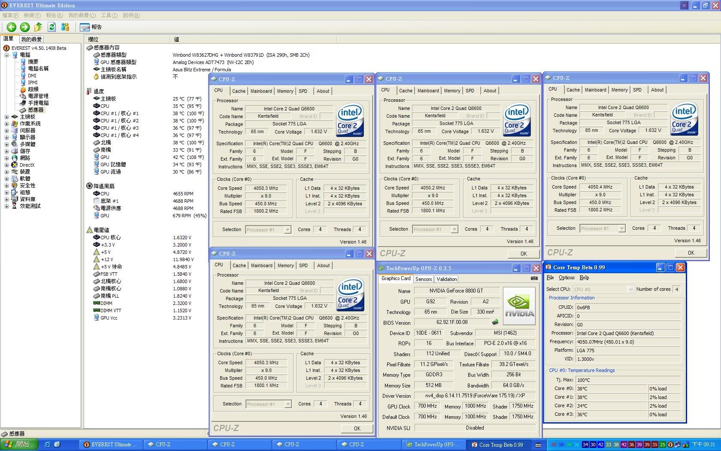The width and height of the screenshot is (721, 451).
Task: Open the Select CPU dropdown in Core Temp
Action: click(x=603, y=289)
